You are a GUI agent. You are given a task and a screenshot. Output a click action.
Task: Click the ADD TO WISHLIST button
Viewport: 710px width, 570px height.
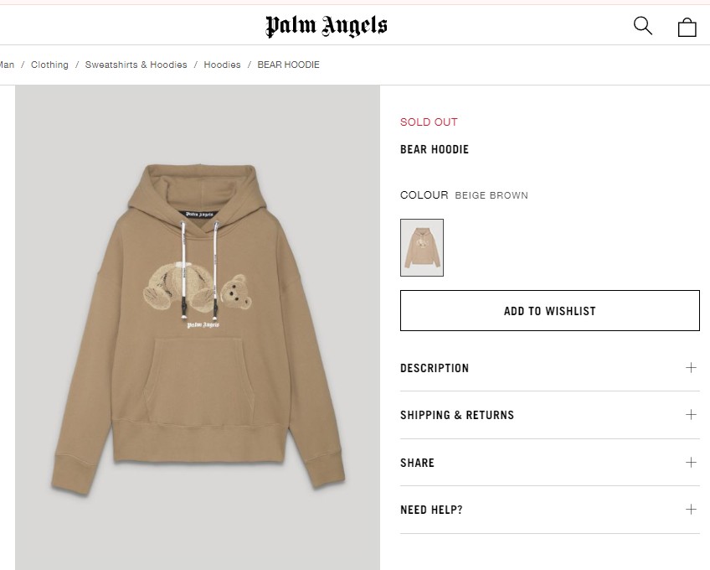tap(550, 311)
